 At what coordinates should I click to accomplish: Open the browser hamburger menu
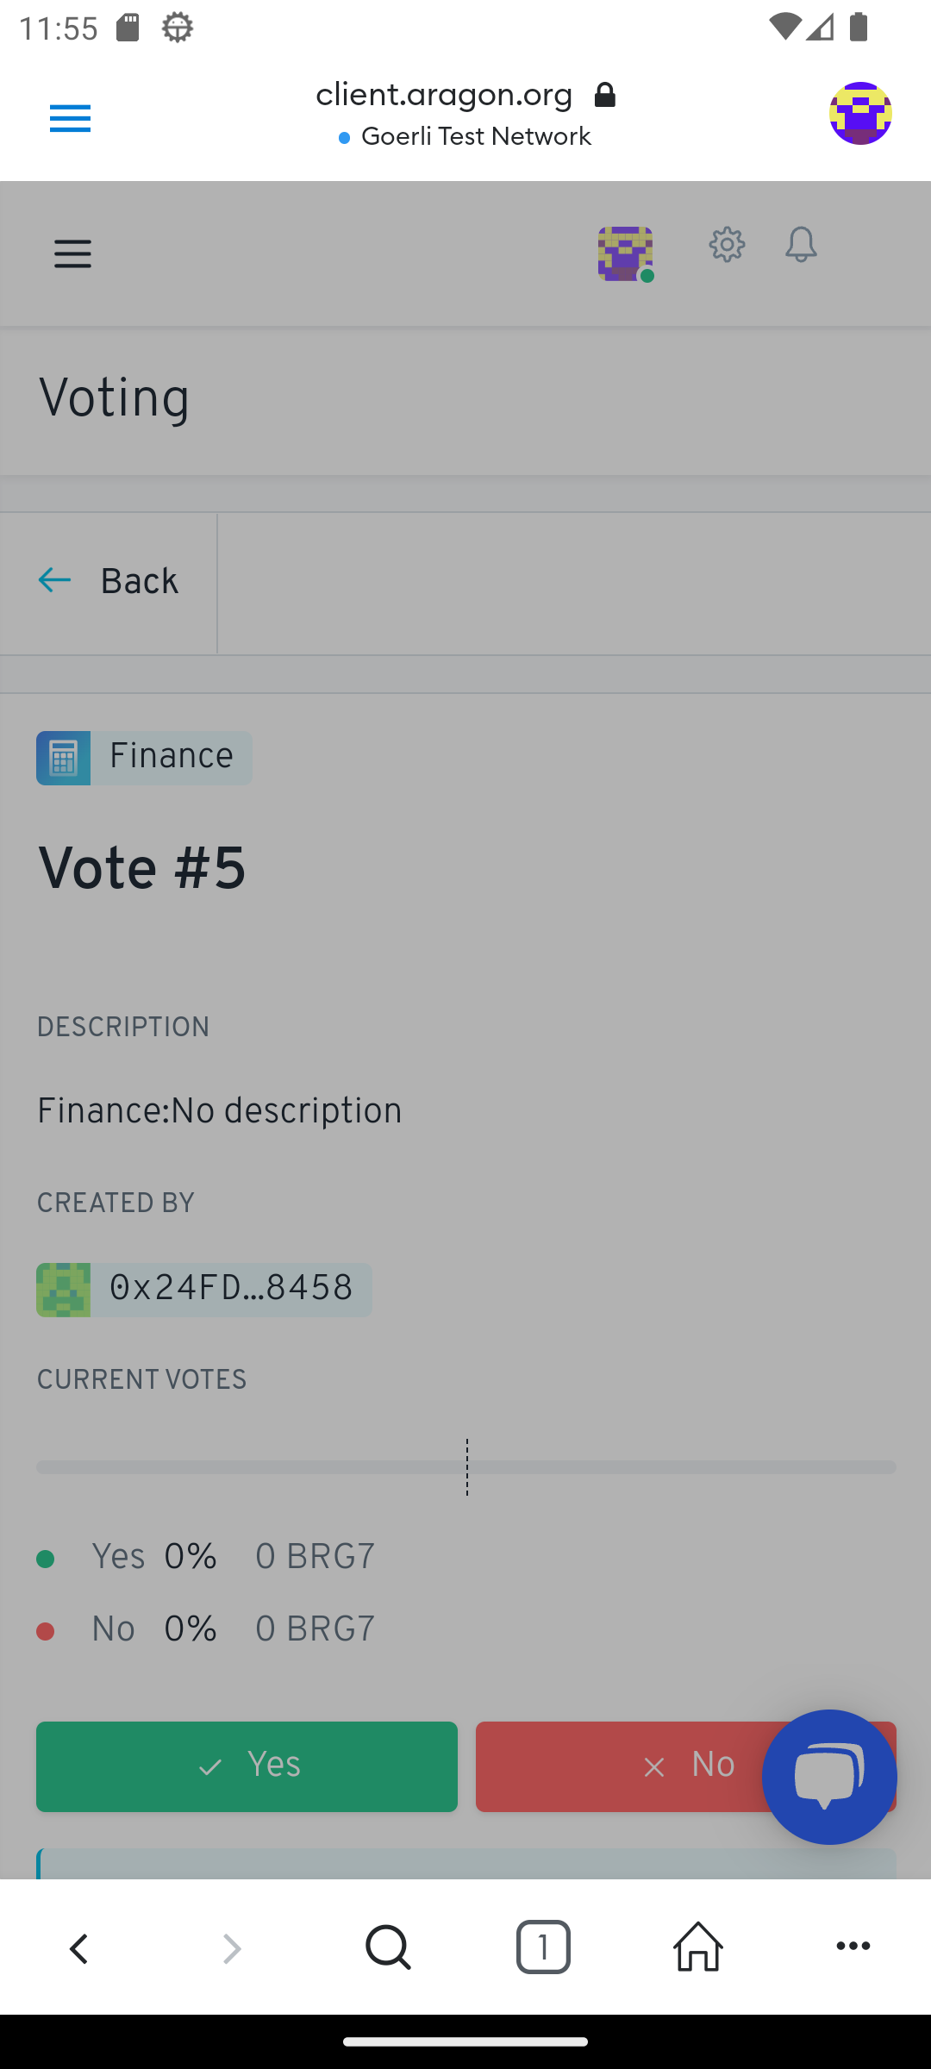(70, 118)
